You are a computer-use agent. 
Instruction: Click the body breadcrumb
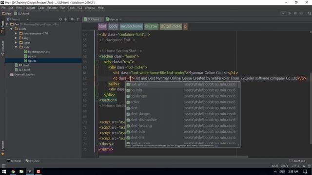click(113, 26)
